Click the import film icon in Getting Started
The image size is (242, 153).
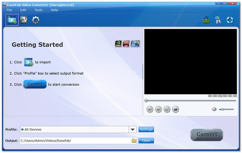click(x=29, y=62)
